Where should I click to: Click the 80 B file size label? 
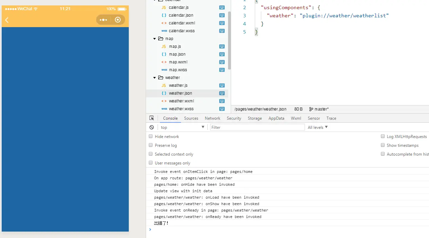click(x=299, y=109)
